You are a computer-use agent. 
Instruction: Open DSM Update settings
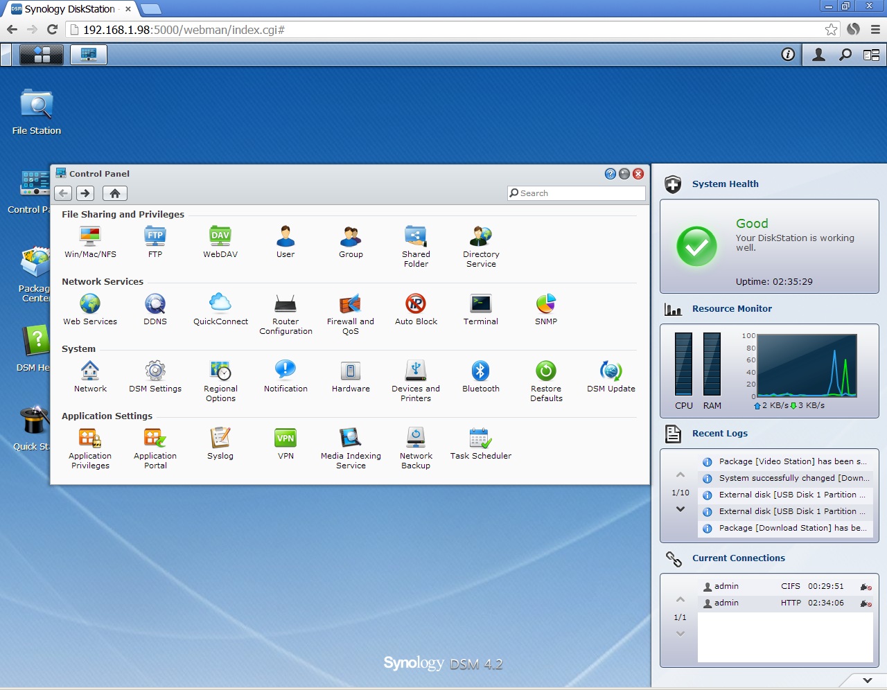point(611,371)
